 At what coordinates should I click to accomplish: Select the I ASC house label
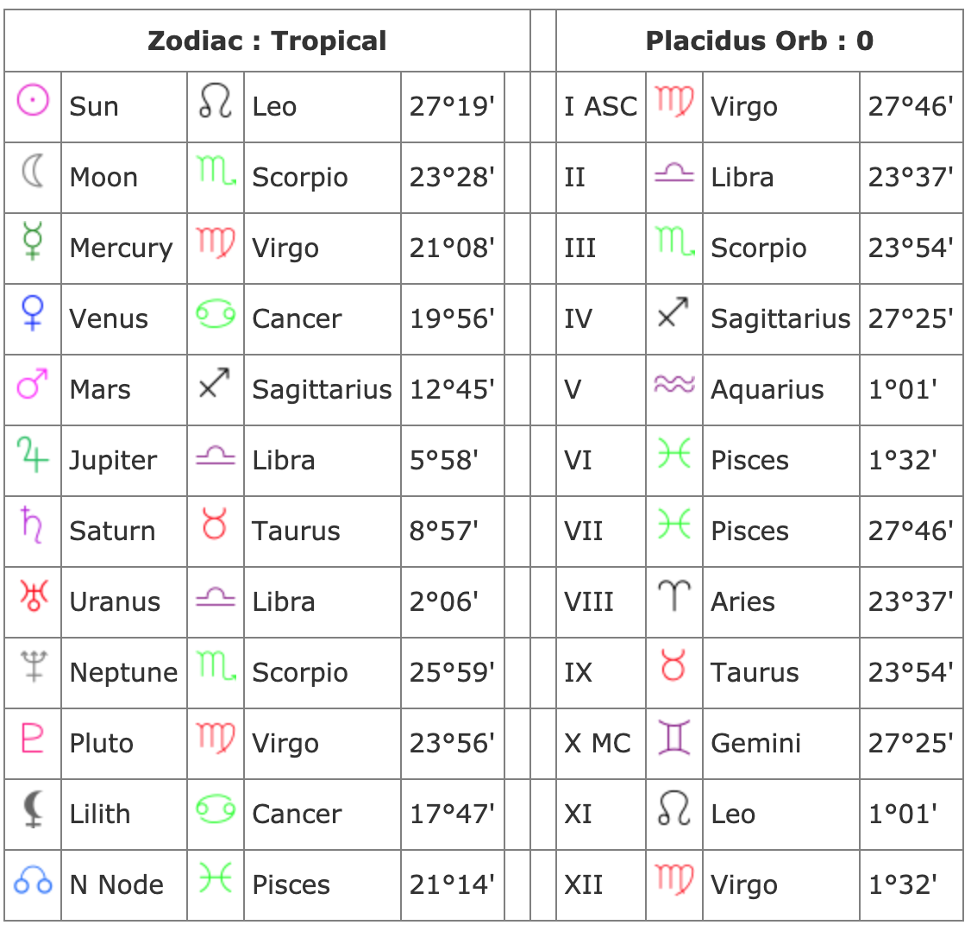[x=600, y=106]
